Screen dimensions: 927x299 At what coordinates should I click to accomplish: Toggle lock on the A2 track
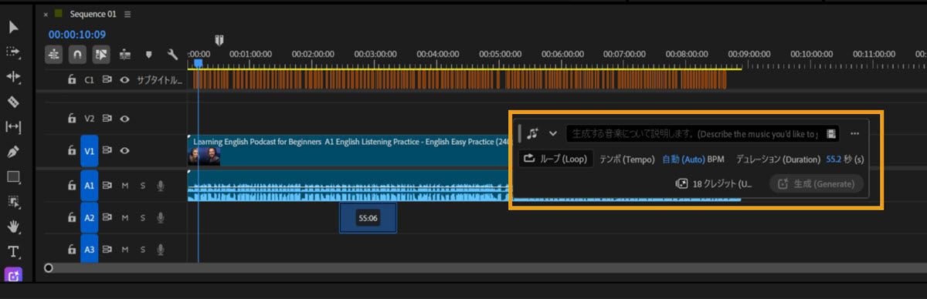point(72,218)
